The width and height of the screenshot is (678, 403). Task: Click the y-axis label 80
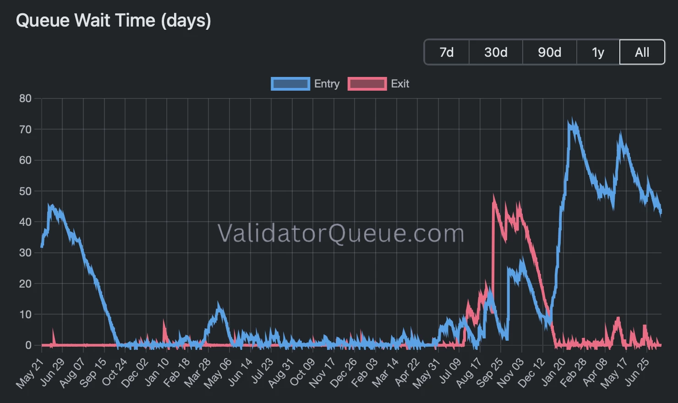[26, 98]
